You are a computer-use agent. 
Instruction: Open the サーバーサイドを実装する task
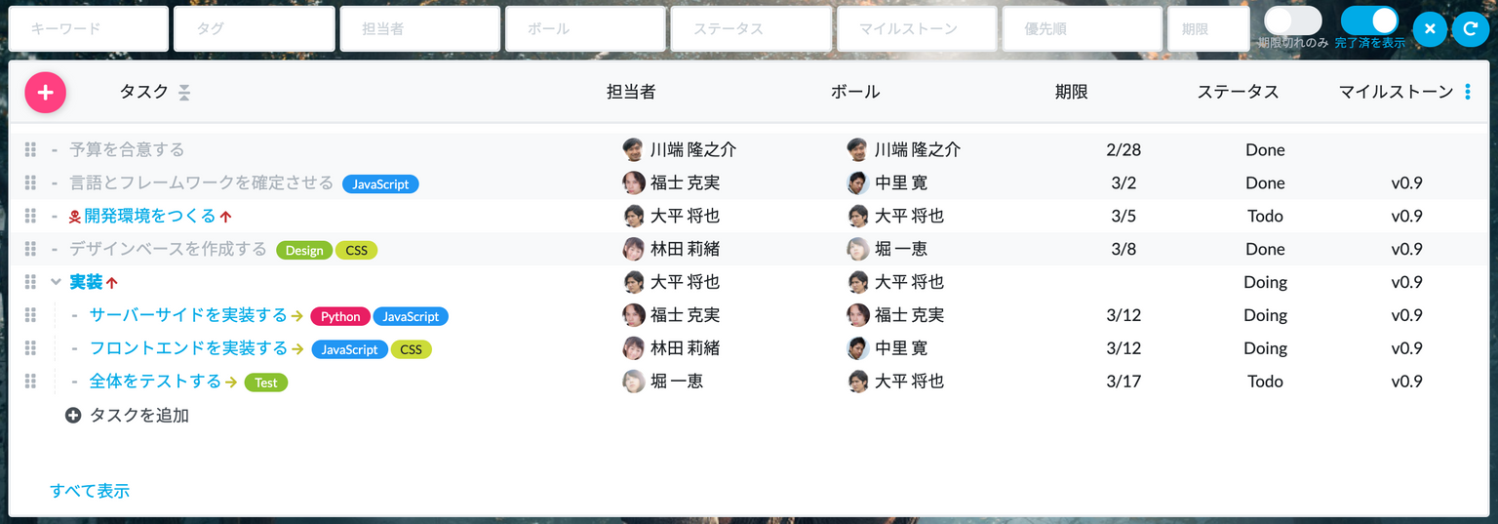188,315
